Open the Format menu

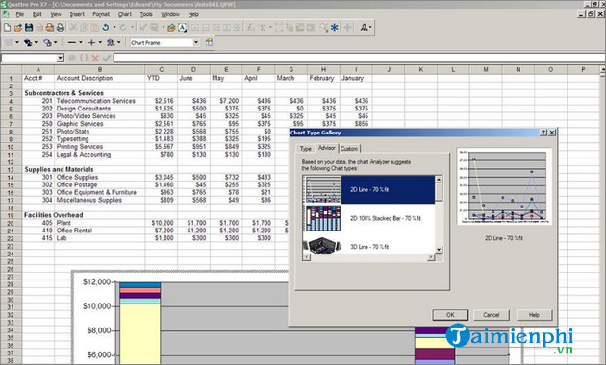point(101,14)
